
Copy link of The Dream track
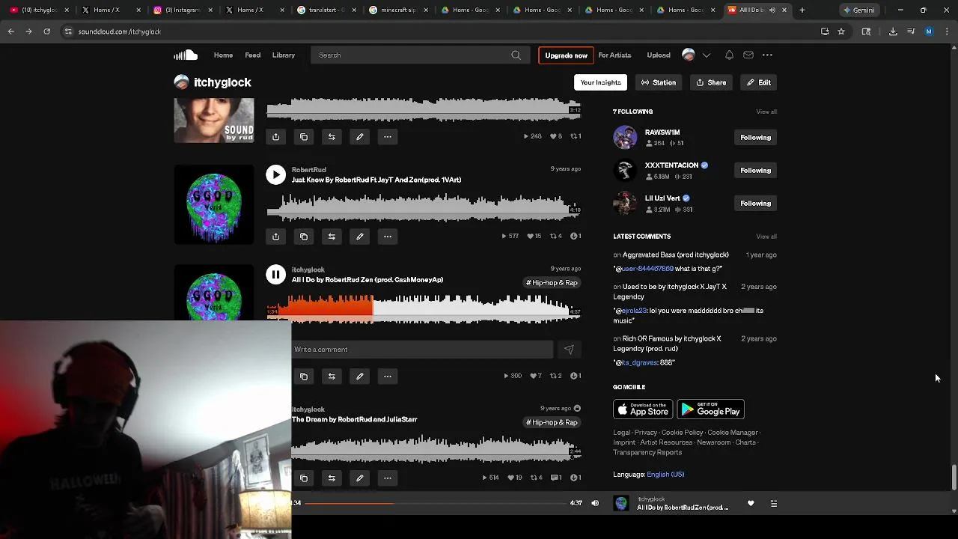pos(304,478)
